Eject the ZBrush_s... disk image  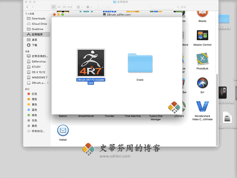(x=48, y=83)
